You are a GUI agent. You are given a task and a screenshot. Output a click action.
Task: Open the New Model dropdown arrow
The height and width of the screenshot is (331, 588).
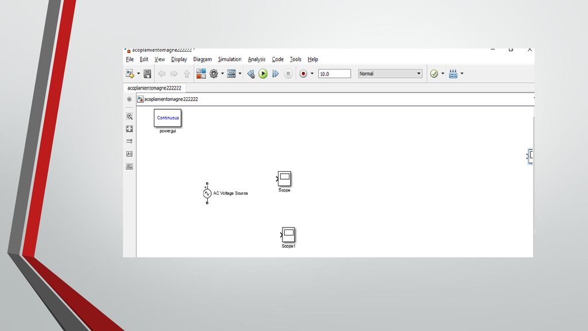pos(138,74)
